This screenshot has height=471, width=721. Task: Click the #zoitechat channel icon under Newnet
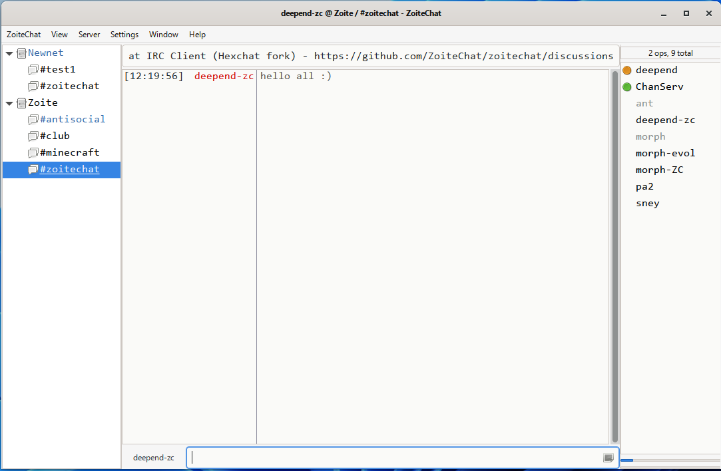(x=33, y=86)
